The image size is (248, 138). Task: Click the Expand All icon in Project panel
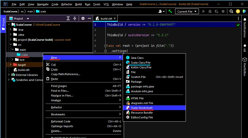pos(68,19)
